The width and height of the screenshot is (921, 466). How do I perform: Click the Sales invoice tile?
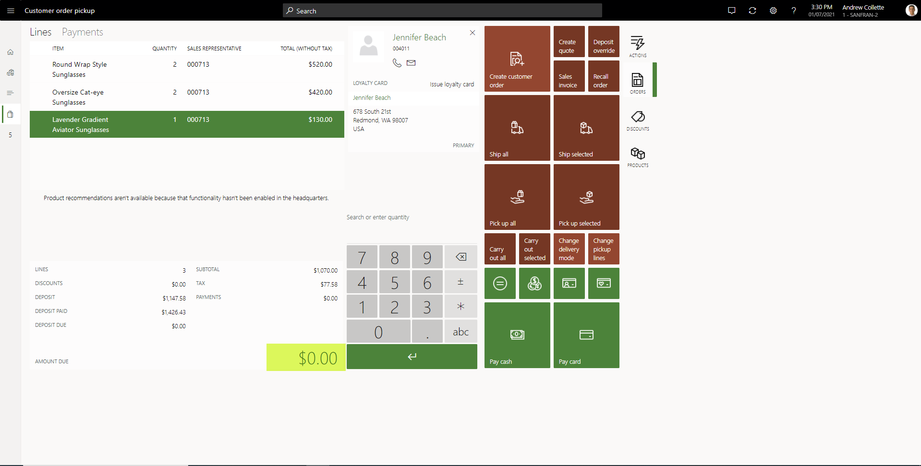click(569, 76)
